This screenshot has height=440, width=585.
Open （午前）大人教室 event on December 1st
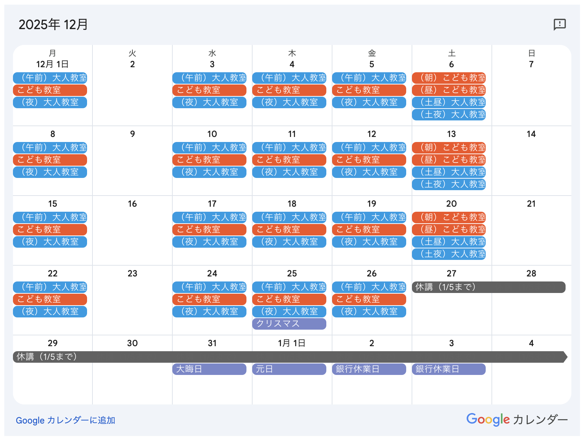tap(50, 78)
